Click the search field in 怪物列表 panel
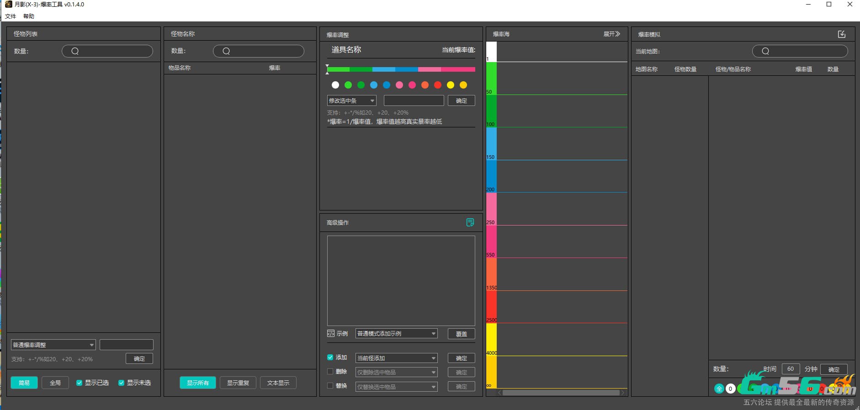Image resolution: width=860 pixels, height=410 pixels. (x=107, y=51)
